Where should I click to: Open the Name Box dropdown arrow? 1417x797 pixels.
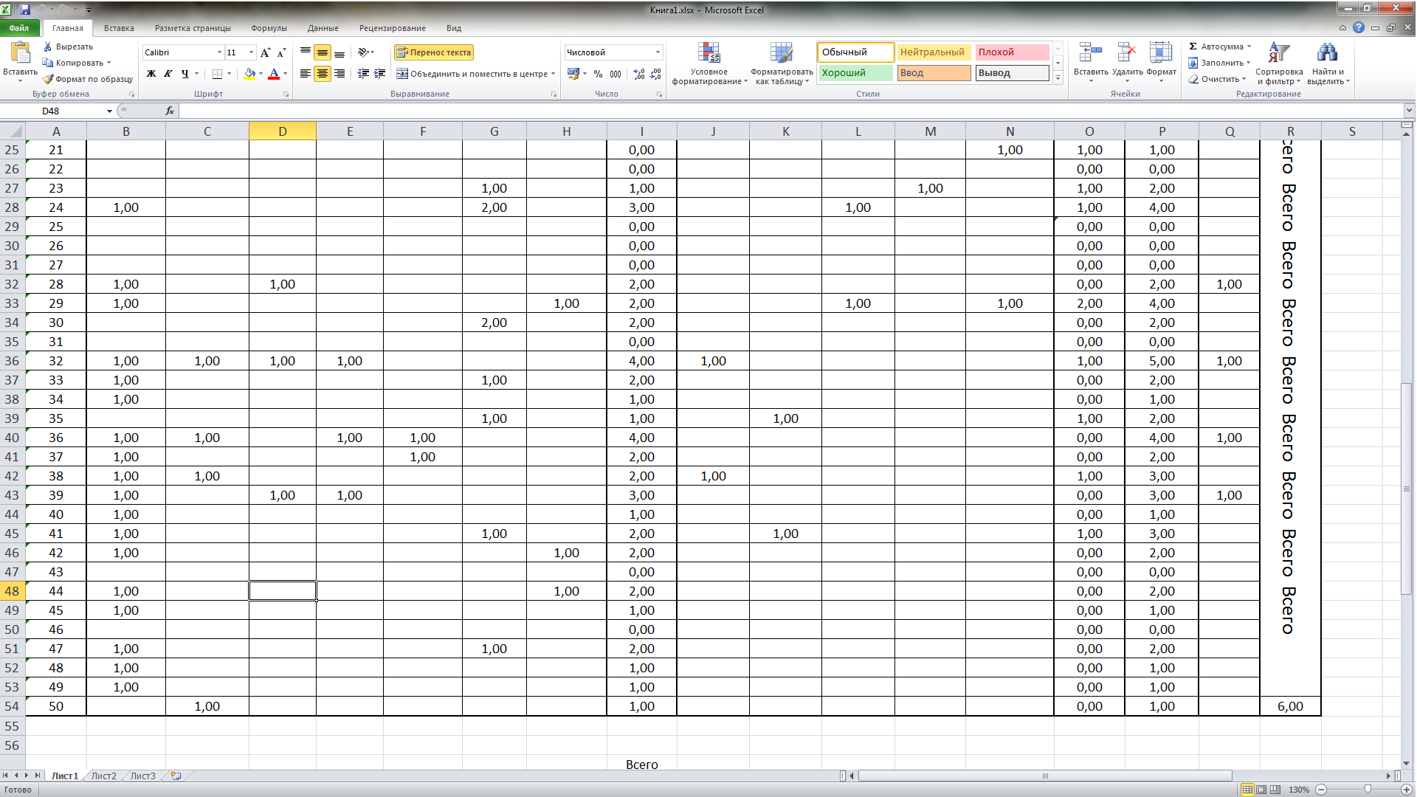click(x=109, y=111)
